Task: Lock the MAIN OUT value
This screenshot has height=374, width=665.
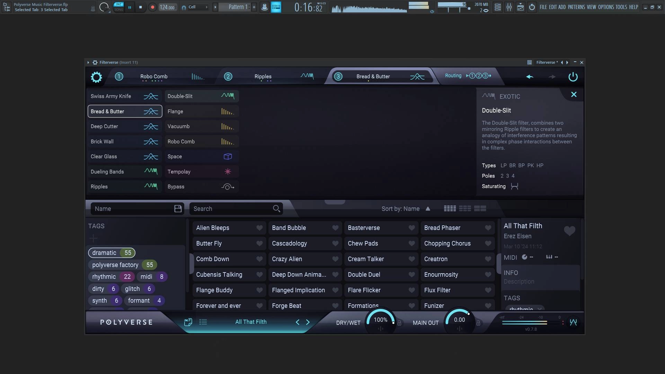Action: [478, 323]
